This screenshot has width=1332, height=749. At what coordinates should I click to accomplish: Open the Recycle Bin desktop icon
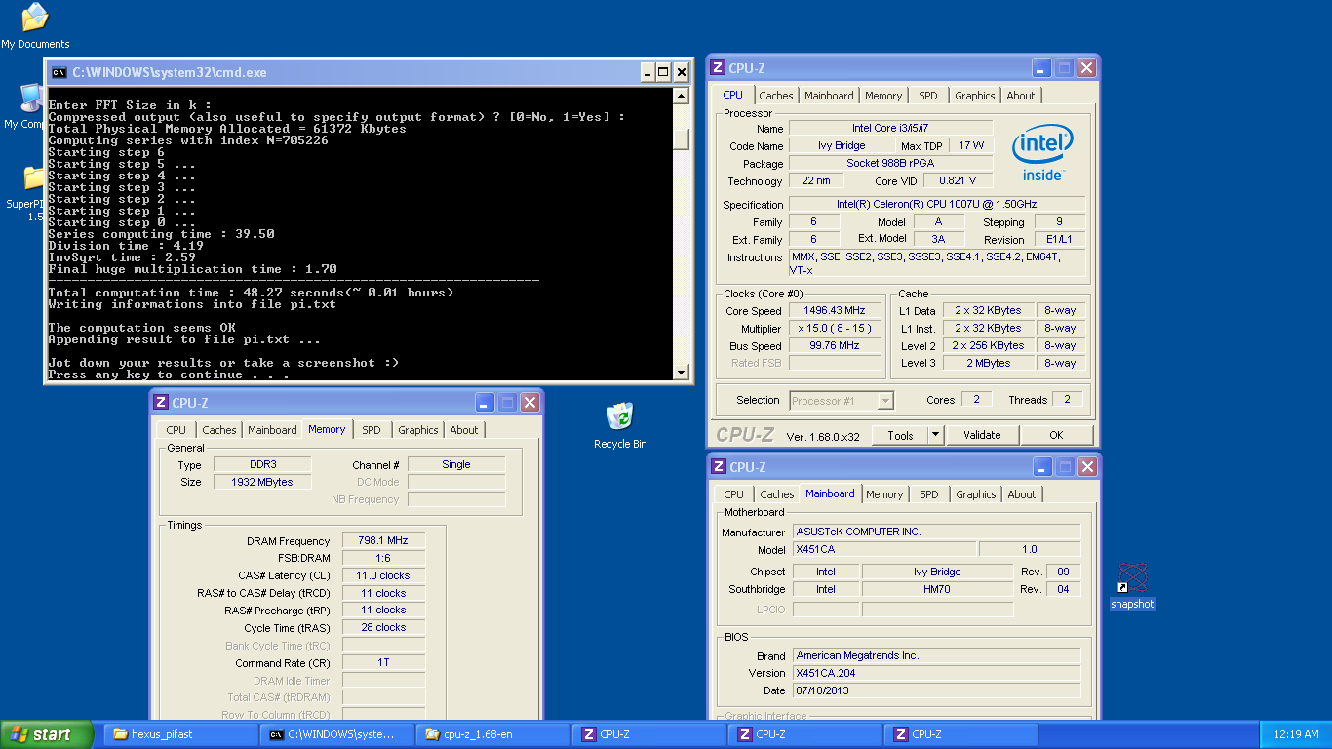pyautogui.click(x=620, y=417)
